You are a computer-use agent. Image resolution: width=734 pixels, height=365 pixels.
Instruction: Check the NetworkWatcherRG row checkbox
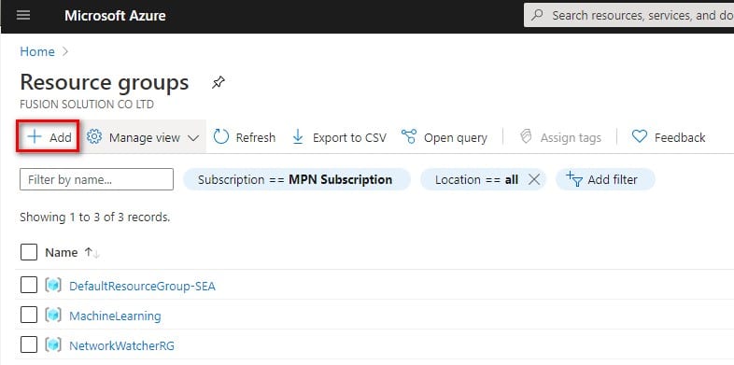[29, 345]
